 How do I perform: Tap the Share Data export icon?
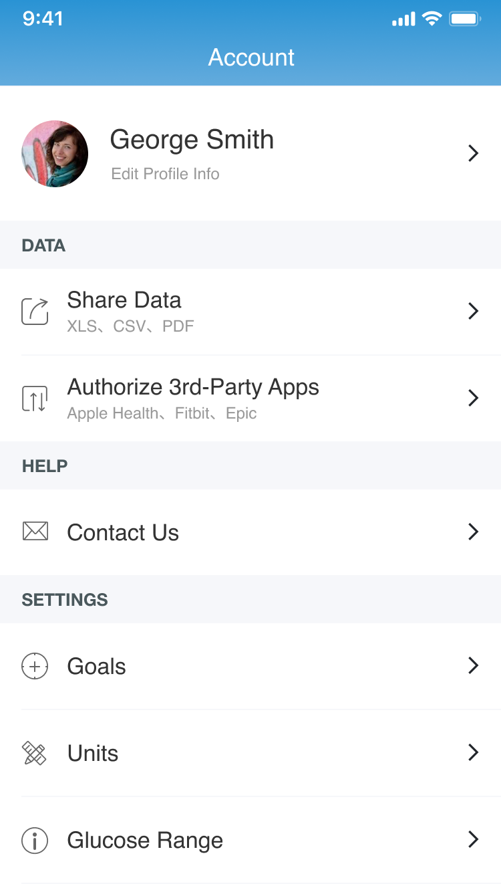(x=35, y=312)
